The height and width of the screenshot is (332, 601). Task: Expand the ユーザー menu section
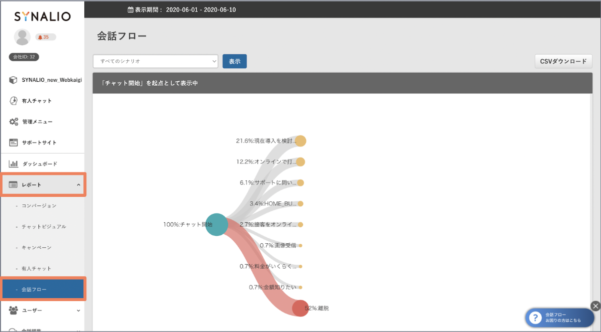(78, 311)
